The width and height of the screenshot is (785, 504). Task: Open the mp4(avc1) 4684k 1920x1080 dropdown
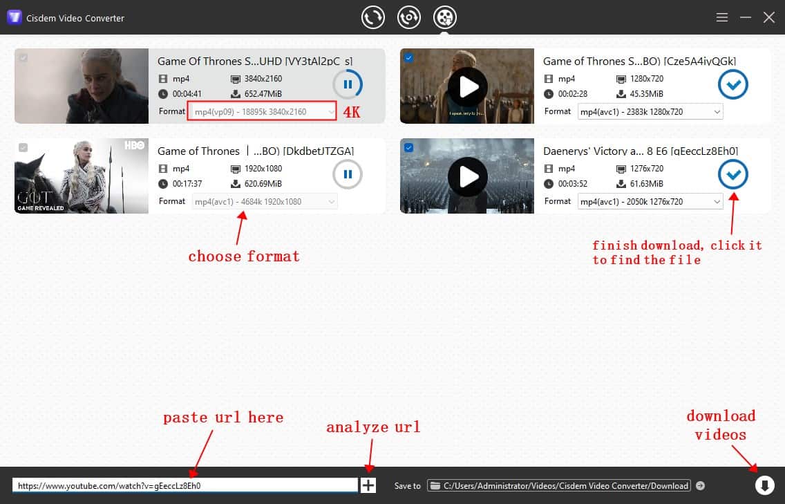click(x=264, y=201)
